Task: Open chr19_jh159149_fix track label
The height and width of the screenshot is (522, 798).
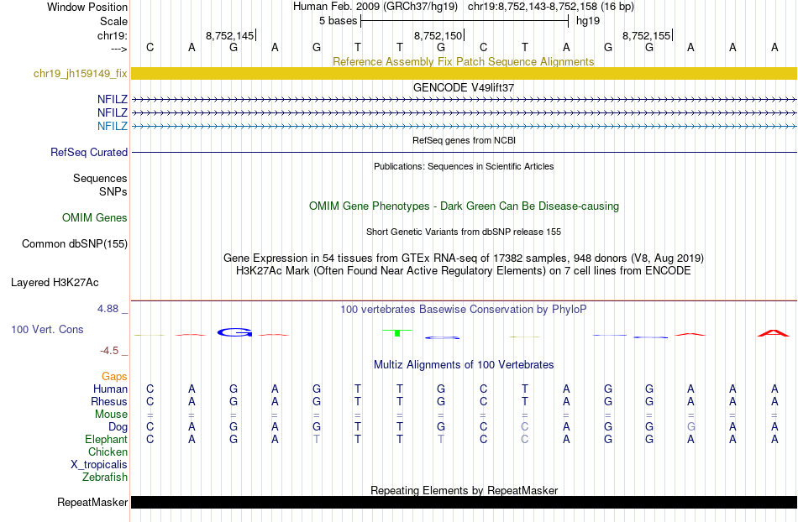Action: [x=81, y=74]
